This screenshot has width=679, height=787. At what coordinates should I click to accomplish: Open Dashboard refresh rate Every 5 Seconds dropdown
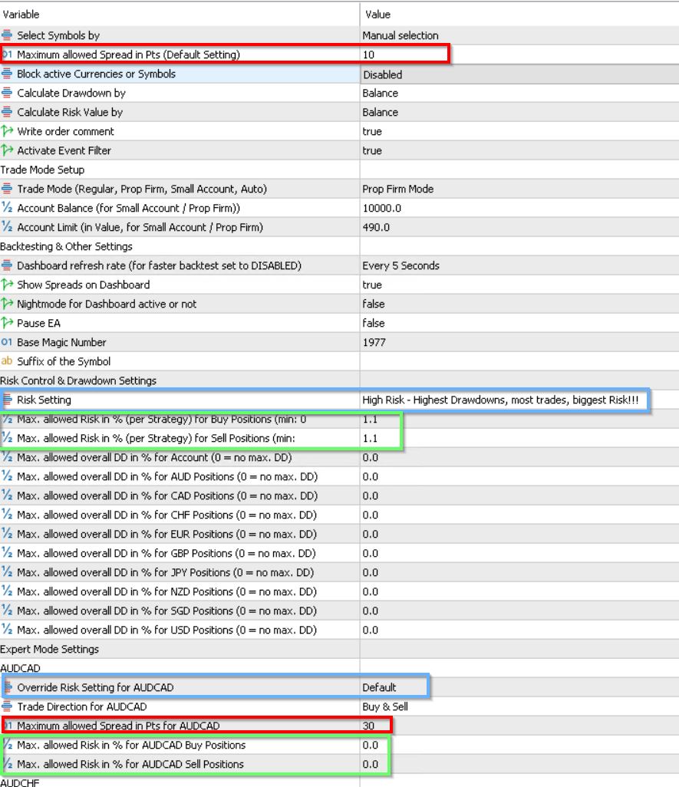[x=400, y=265]
